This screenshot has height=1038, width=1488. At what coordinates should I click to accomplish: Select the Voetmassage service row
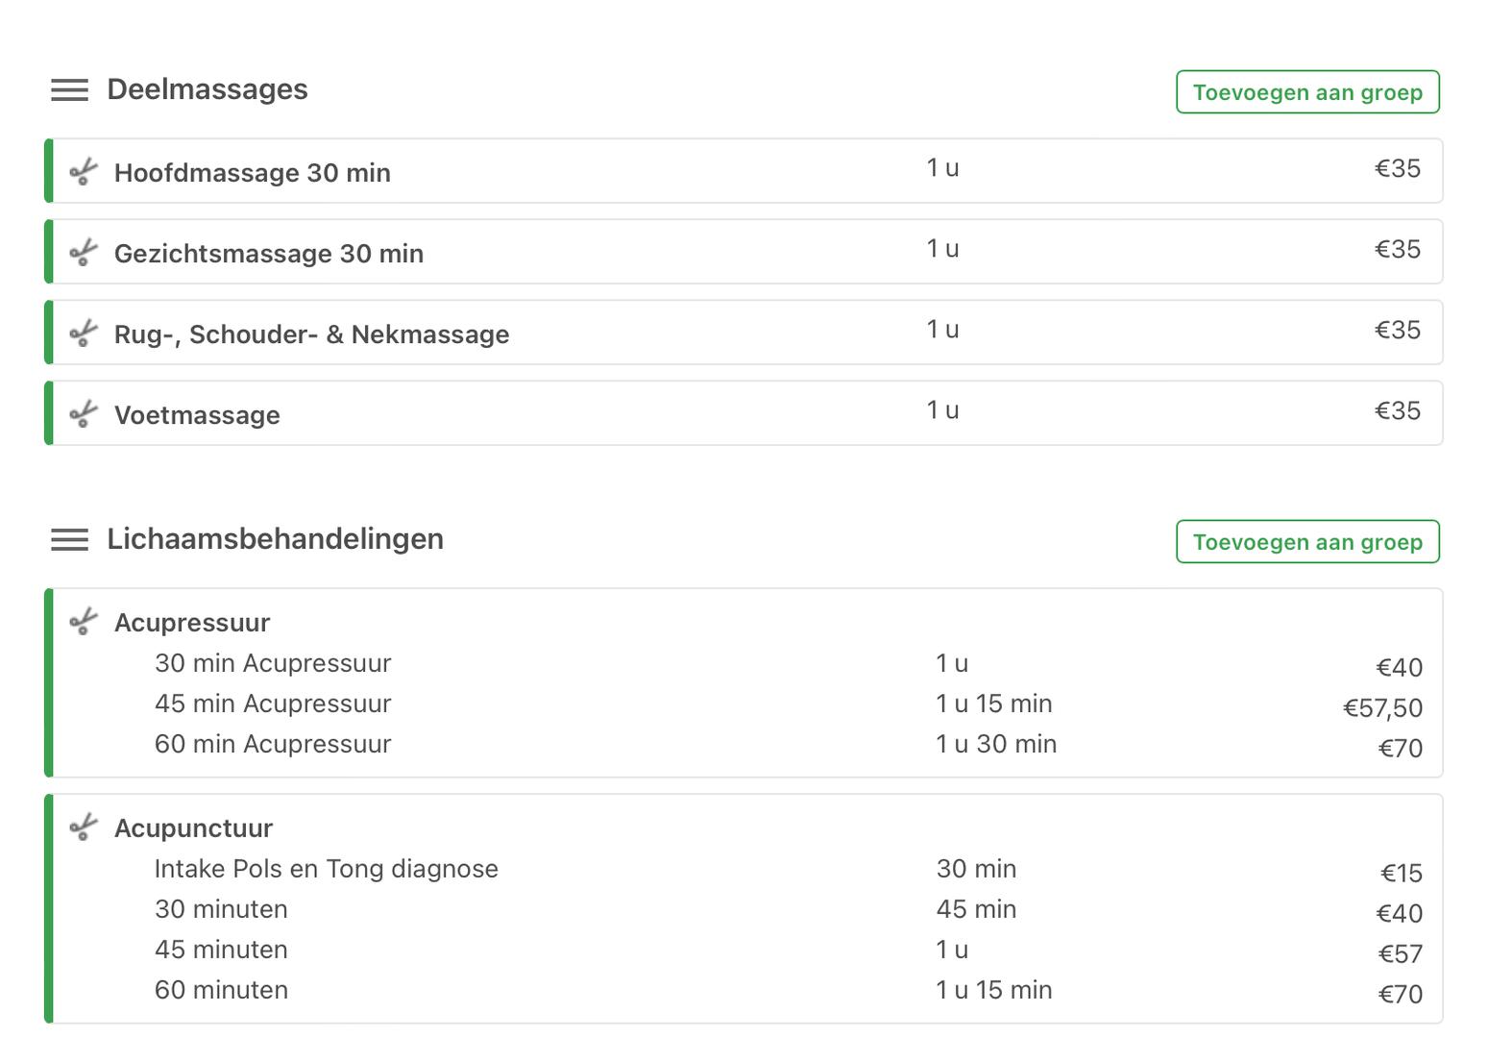coord(744,413)
